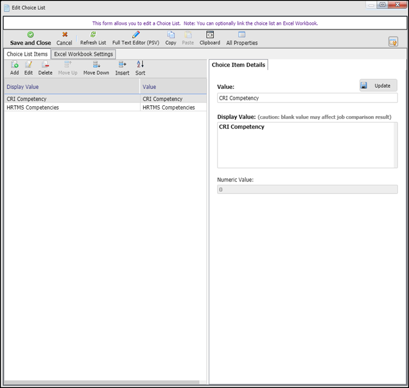
Task: Switch to Excel Workbook Settings tab
Action: (x=83, y=54)
